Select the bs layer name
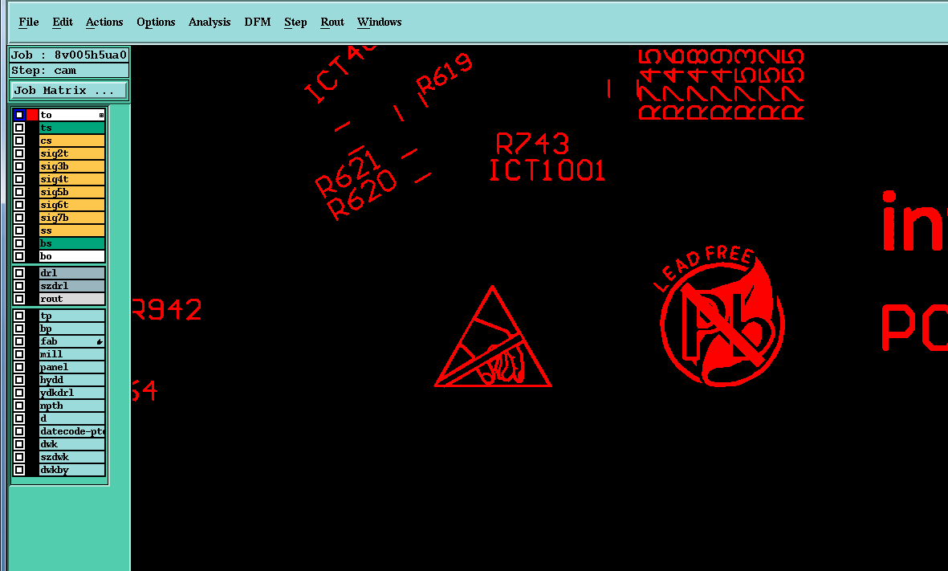Image resolution: width=948 pixels, height=571 pixels. click(72, 243)
